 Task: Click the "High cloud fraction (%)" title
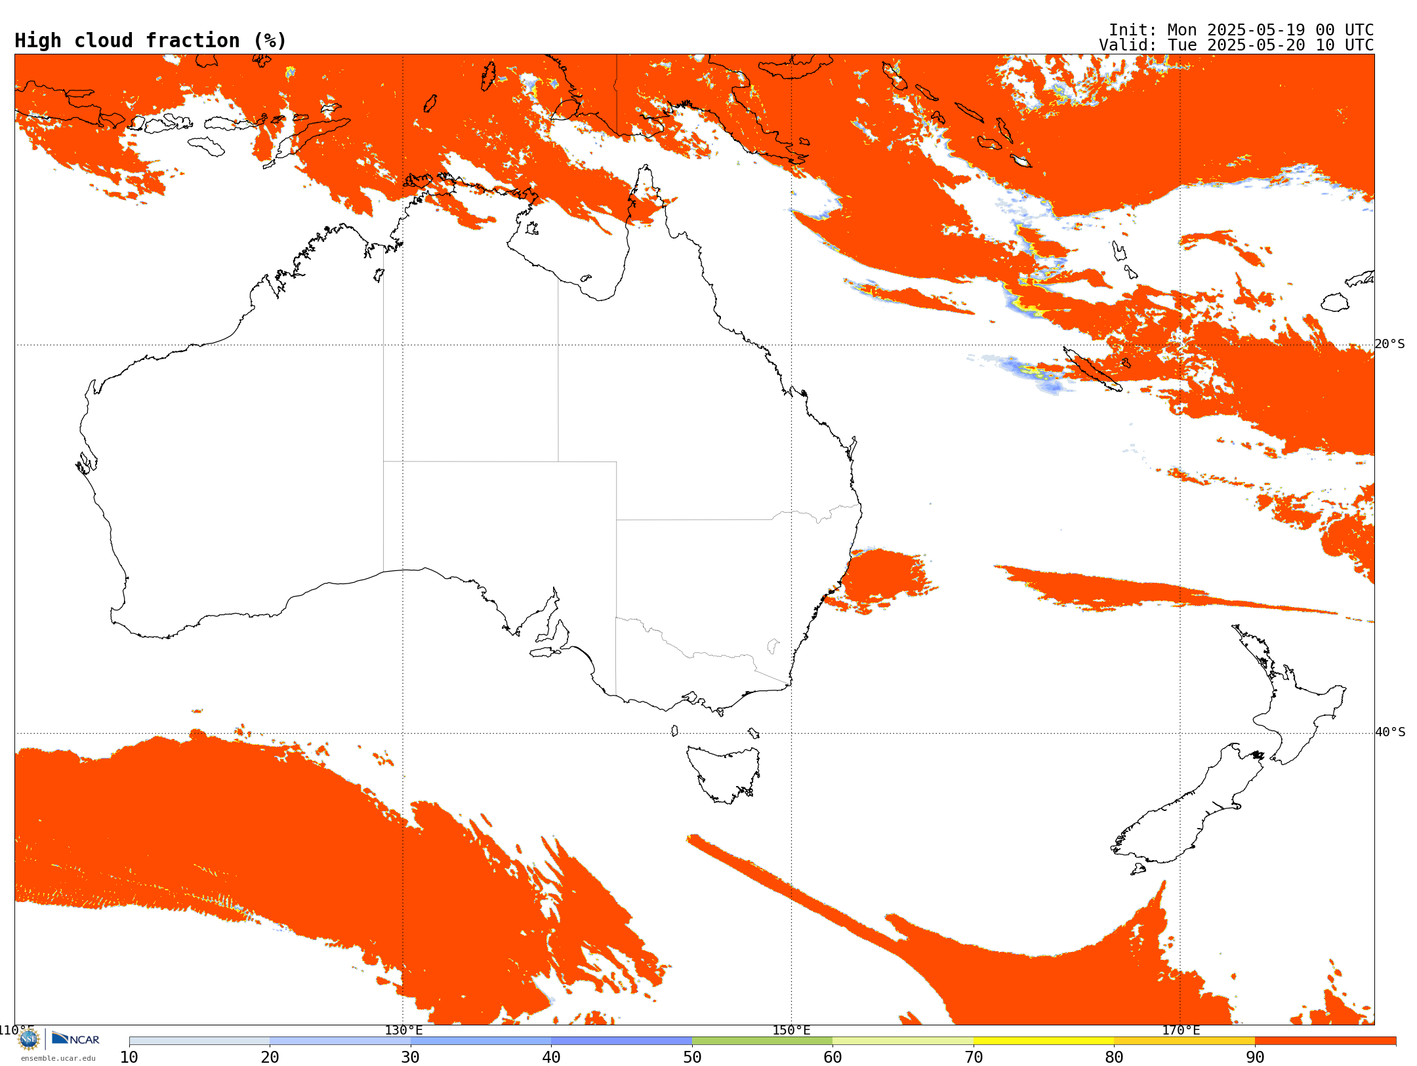pos(150,41)
